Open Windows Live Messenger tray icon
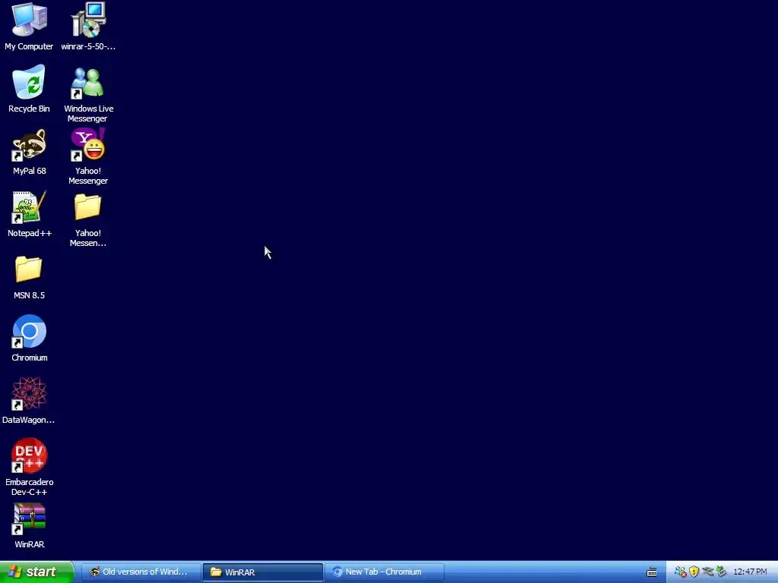Screen dimensions: 778x583 point(681,572)
